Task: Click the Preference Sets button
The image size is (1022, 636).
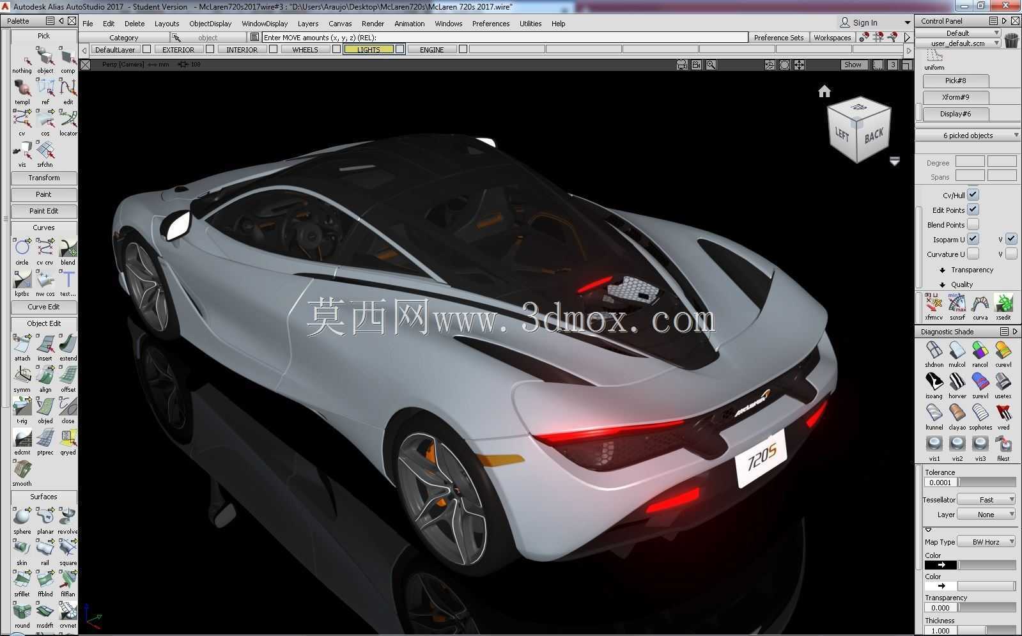Action: 778,38
